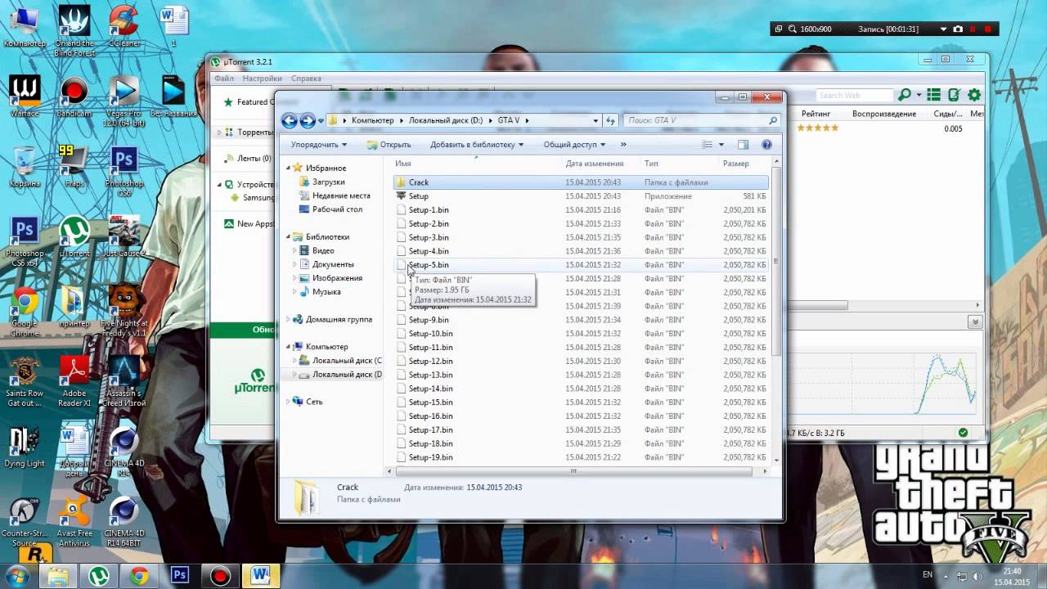Select Avast Free Antivirus desktop icon
The height and width of the screenshot is (589, 1047).
click(74, 522)
